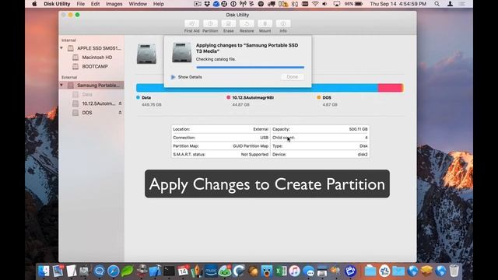Click the Erase toolbar icon
Viewport: 498px width, 280px height.
point(228,24)
